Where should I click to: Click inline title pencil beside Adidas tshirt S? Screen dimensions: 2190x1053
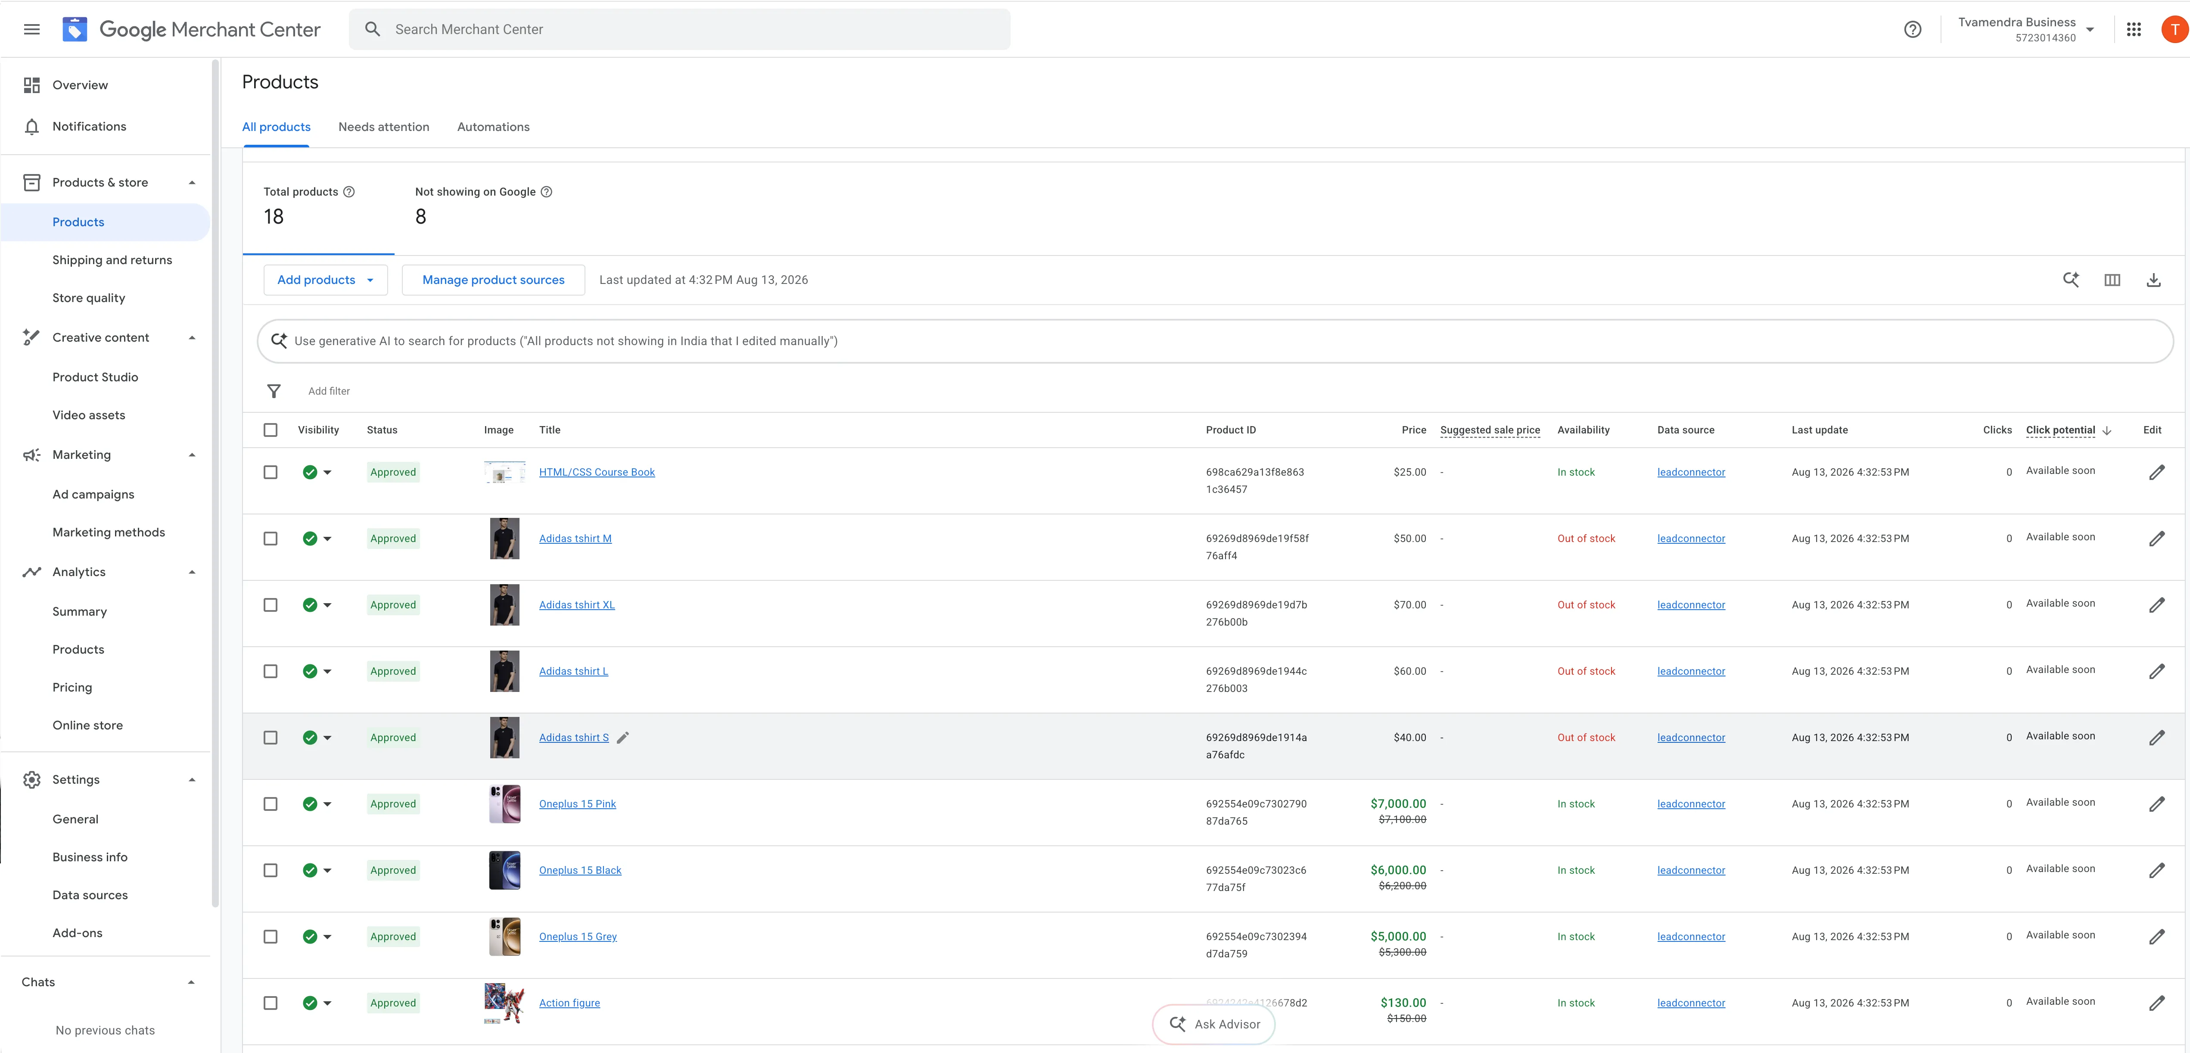click(622, 738)
